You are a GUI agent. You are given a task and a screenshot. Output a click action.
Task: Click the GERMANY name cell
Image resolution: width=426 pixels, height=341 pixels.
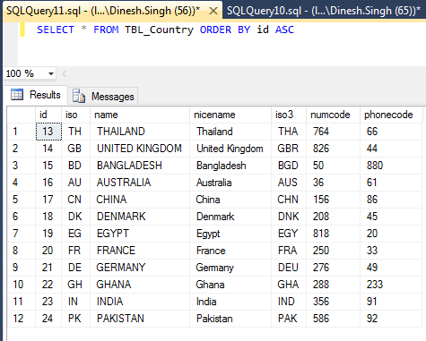click(140, 268)
